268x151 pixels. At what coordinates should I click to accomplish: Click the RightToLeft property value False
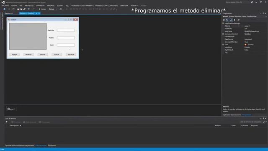246,50
